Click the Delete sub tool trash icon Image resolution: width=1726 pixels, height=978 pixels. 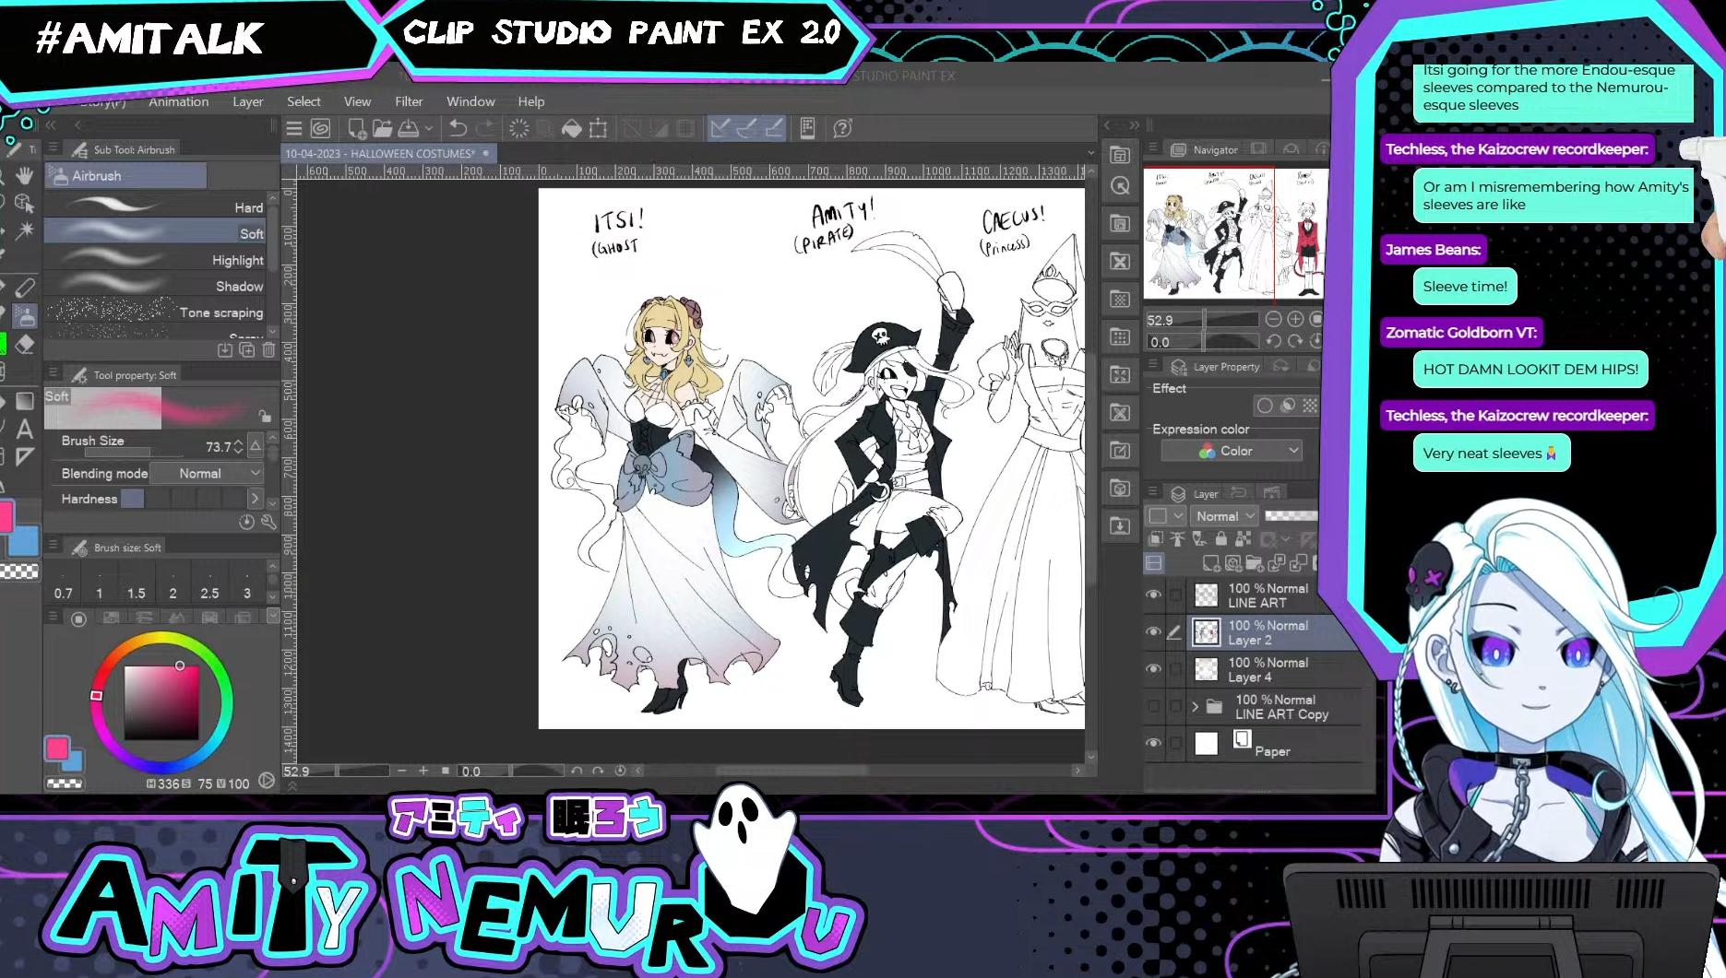(268, 350)
